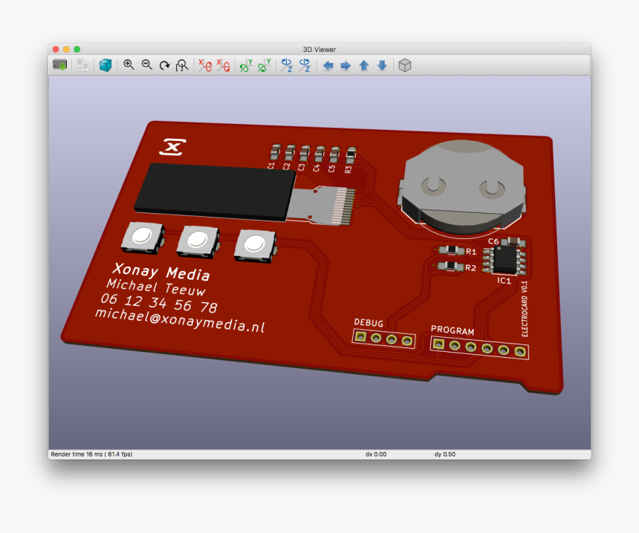Click the 'dx 0.00' status bar value

376,454
